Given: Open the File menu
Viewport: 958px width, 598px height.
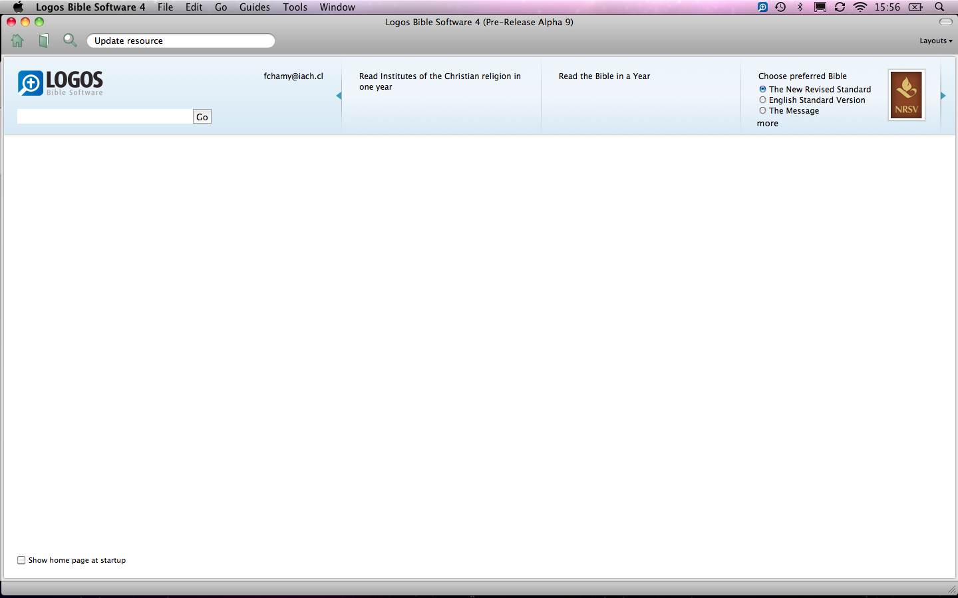Looking at the screenshot, I should tap(165, 7).
